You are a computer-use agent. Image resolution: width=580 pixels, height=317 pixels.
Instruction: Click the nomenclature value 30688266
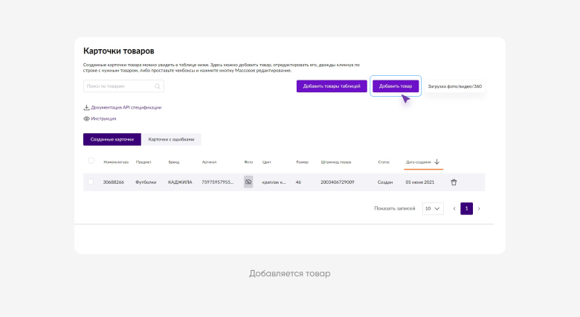(x=114, y=182)
